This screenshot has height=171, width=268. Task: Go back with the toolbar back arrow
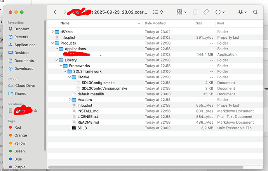point(55,12)
